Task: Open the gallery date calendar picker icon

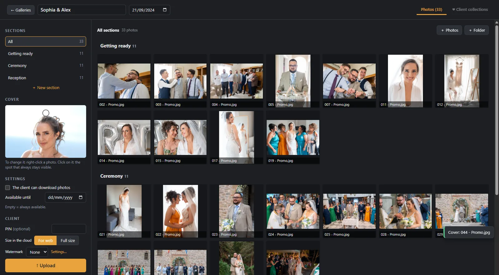Action: (x=165, y=10)
